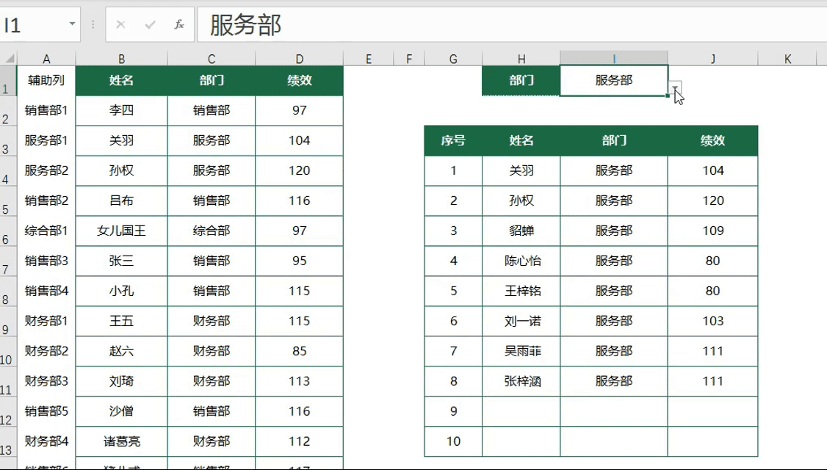Click the 绩效 header in column D
This screenshot has width=827, height=470.
(x=300, y=80)
